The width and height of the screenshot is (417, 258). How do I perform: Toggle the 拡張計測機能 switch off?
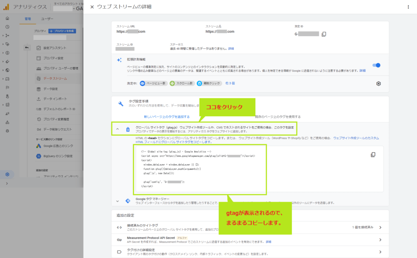[376, 65]
